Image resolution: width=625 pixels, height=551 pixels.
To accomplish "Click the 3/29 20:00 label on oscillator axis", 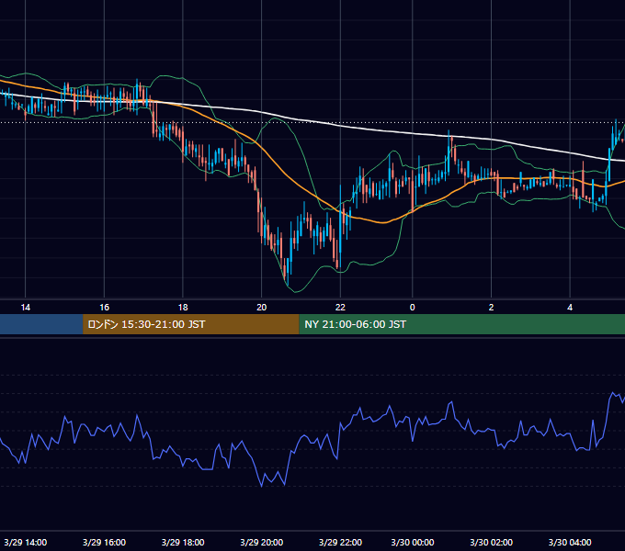I will [262, 542].
